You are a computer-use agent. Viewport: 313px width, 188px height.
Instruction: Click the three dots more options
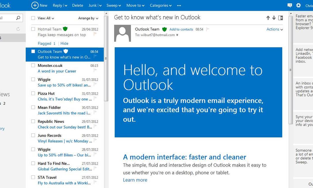coord(179,5)
